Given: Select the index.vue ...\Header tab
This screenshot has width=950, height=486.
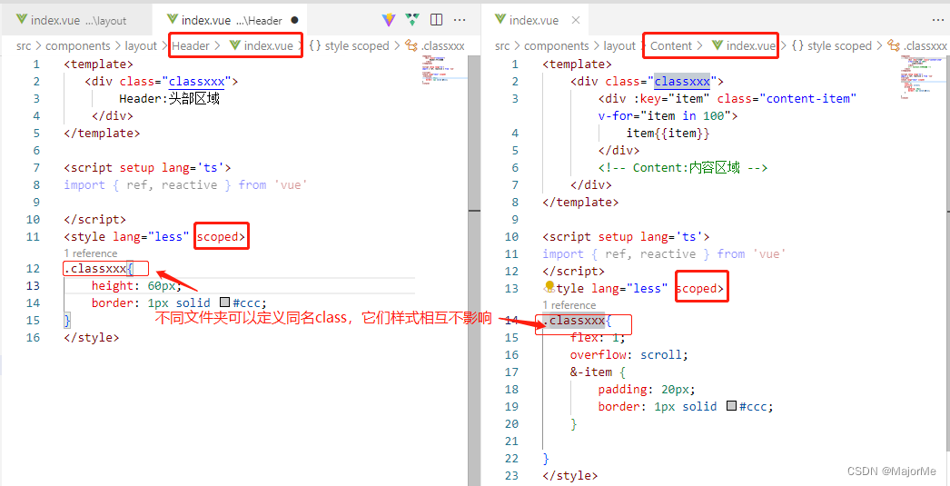Looking at the screenshot, I should click(x=232, y=20).
